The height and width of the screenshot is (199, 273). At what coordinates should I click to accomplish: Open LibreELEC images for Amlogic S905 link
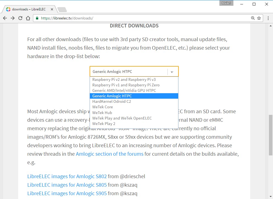pyautogui.click(x=67, y=194)
